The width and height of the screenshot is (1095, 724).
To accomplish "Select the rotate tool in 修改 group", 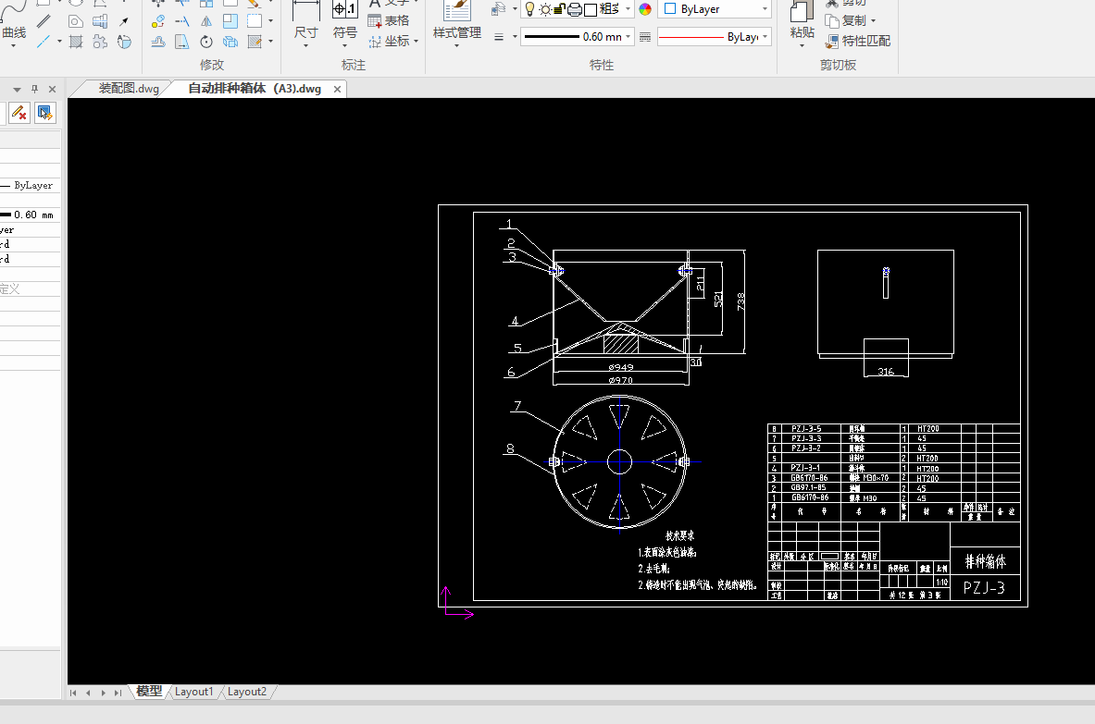I will pyautogui.click(x=206, y=42).
